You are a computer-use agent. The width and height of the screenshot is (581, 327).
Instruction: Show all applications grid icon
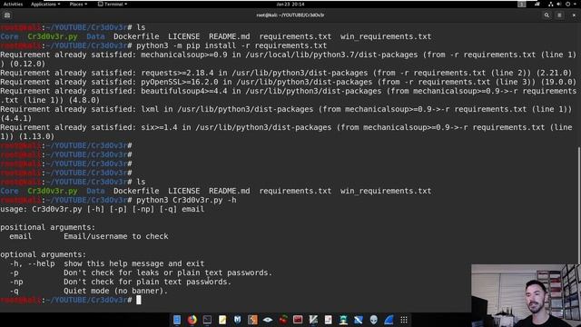point(404,320)
